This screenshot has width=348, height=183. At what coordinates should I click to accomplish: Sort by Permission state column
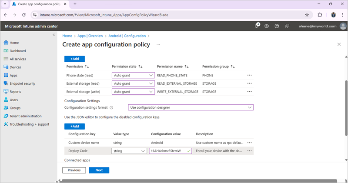click(x=140, y=67)
